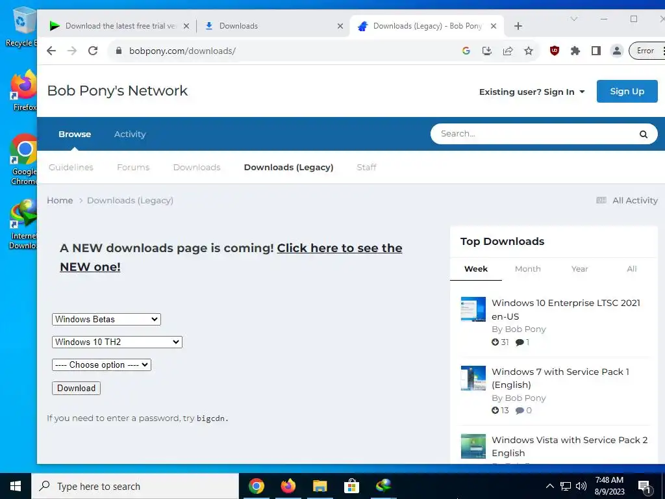Open Internet Download Manager from the taskbar
The width and height of the screenshot is (665, 499).
pyautogui.click(x=383, y=486)
